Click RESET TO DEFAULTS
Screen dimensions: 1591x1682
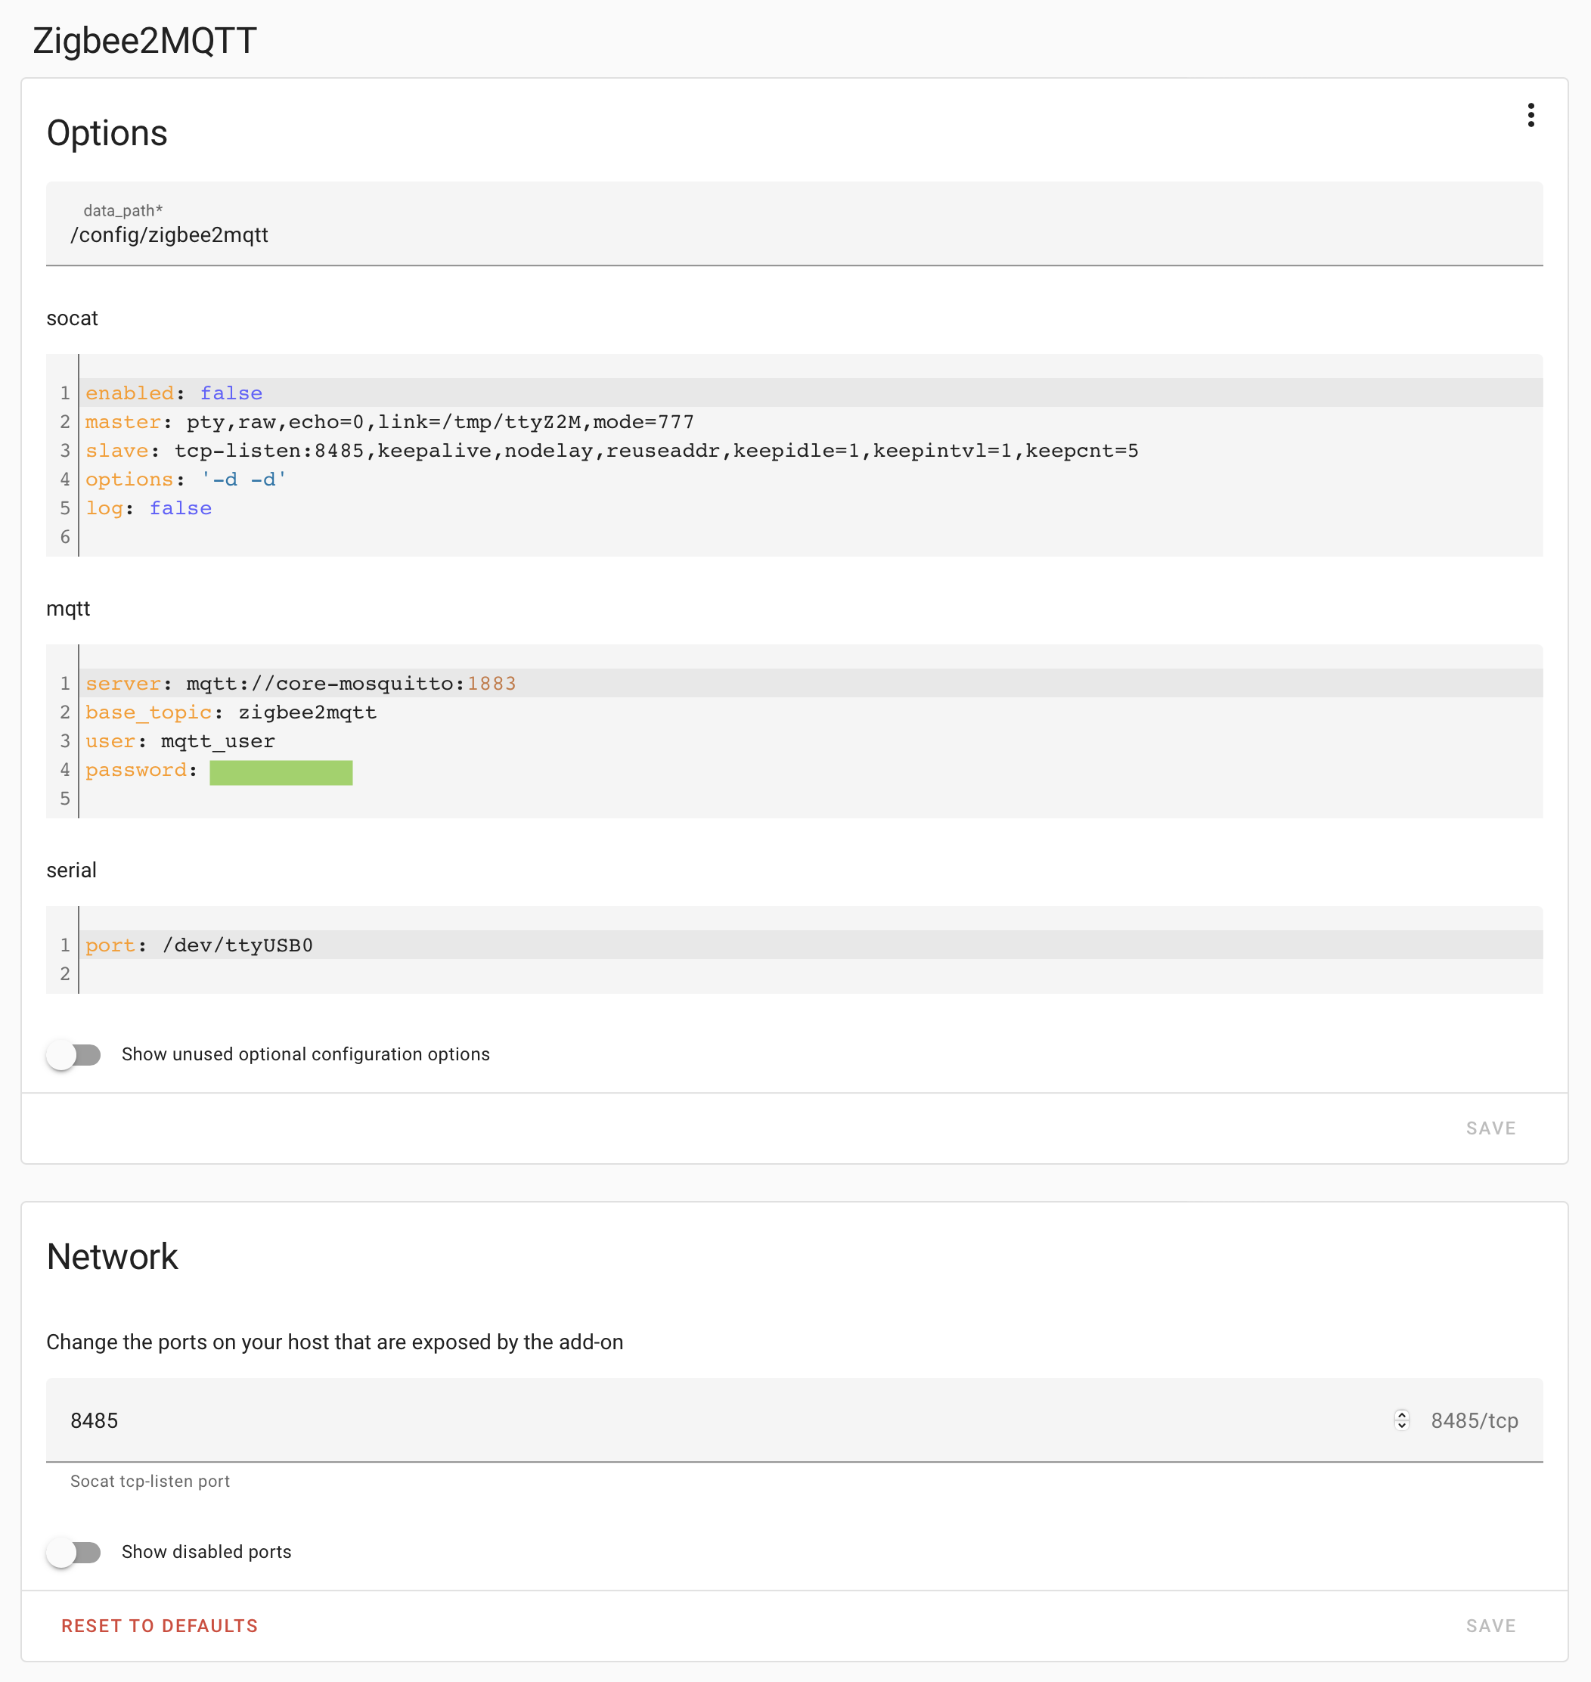160,1625
